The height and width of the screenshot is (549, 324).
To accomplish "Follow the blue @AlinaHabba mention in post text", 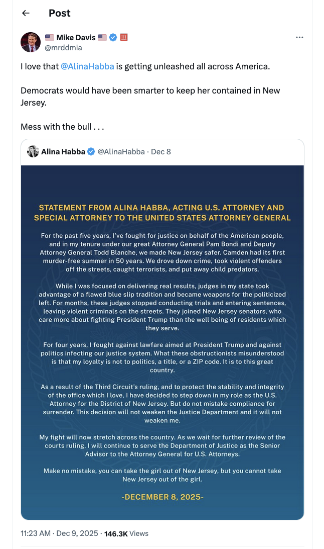I will coord(87,66).
